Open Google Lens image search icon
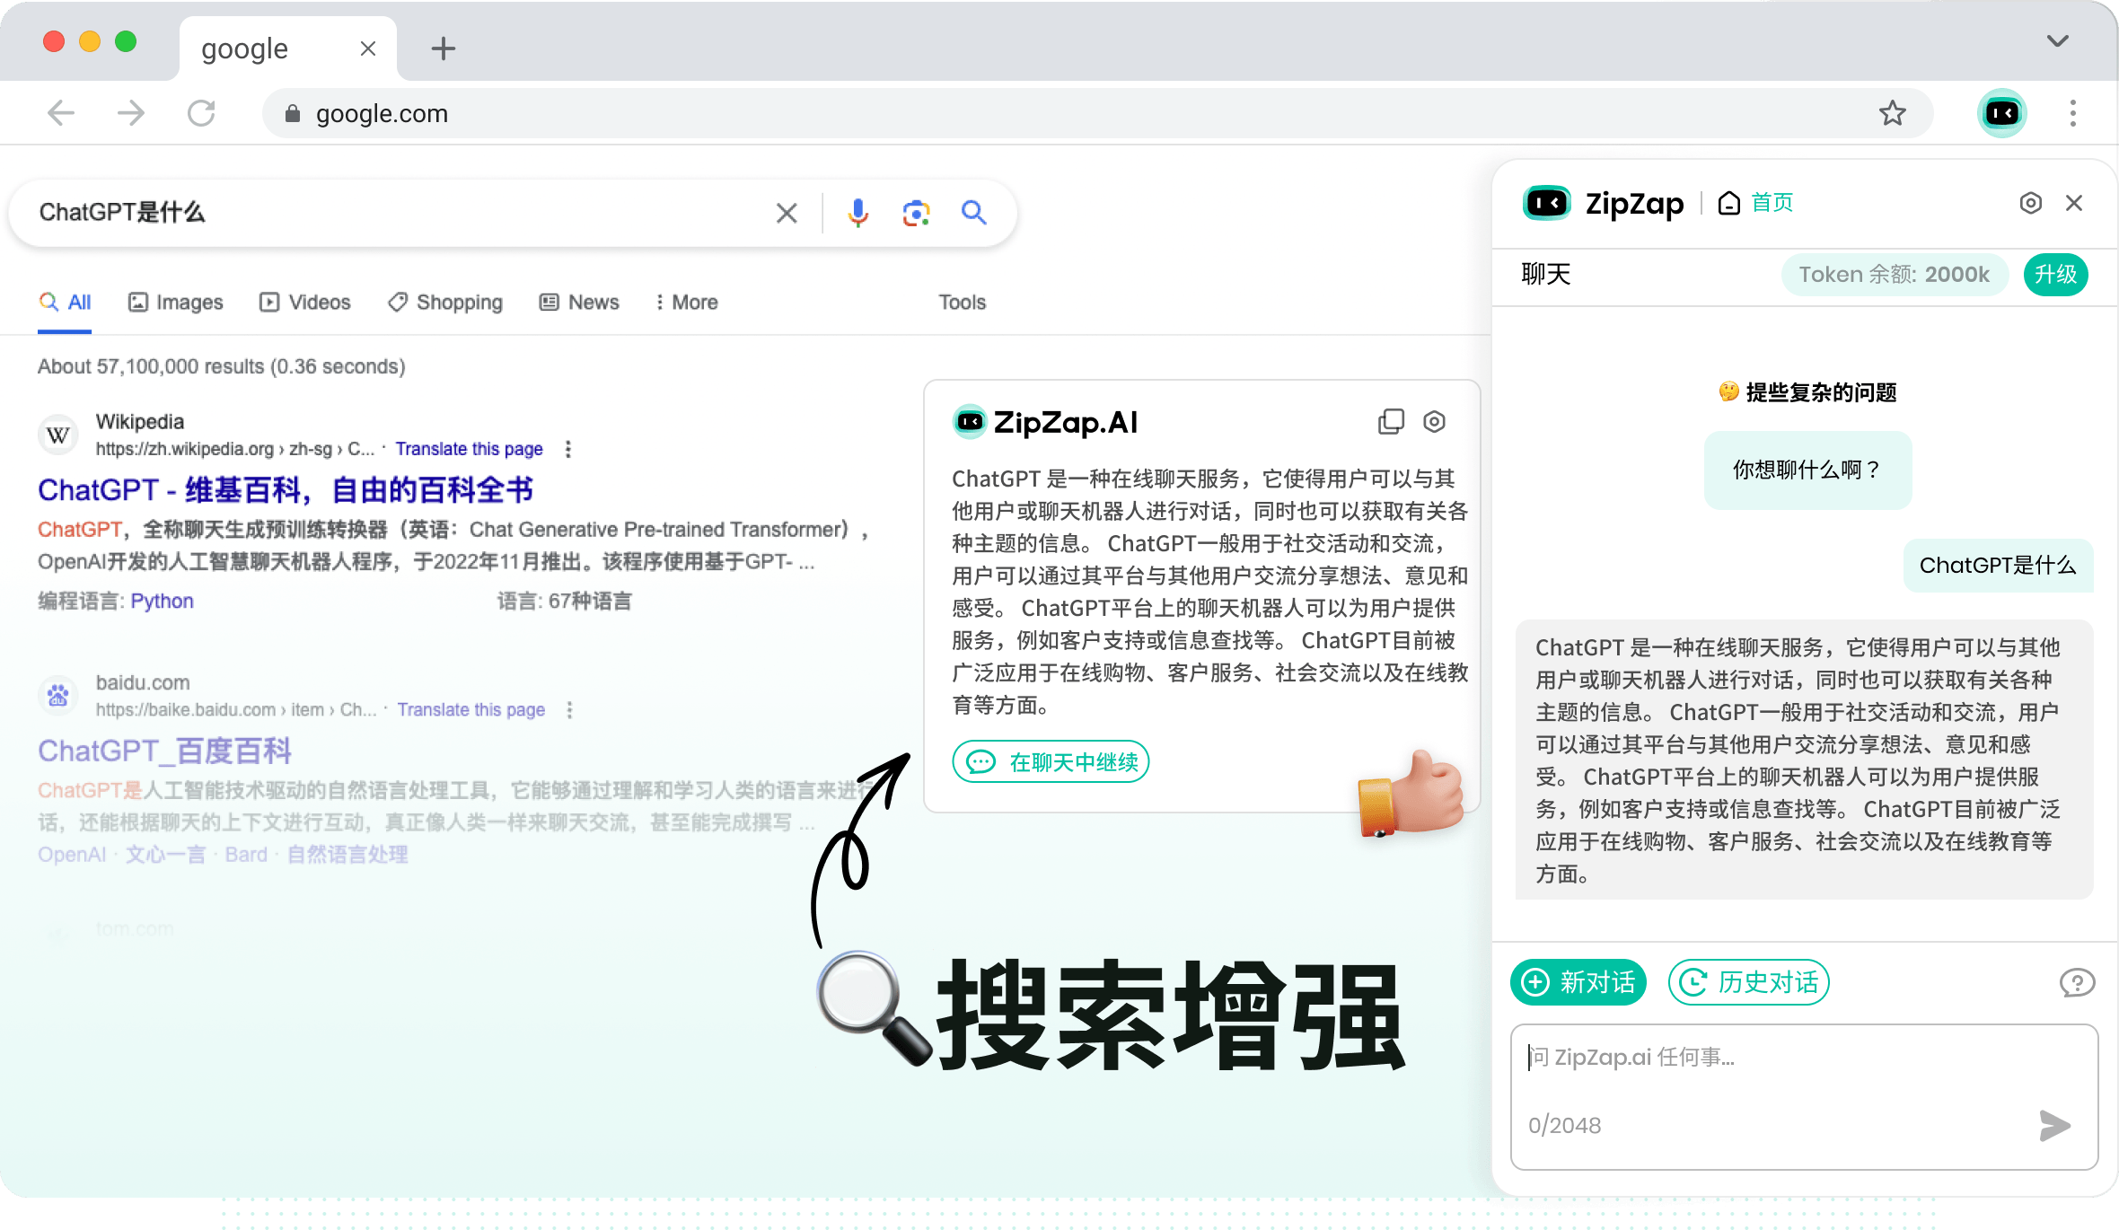This screenshot has width=2119, height=1230. click(915, 213)
